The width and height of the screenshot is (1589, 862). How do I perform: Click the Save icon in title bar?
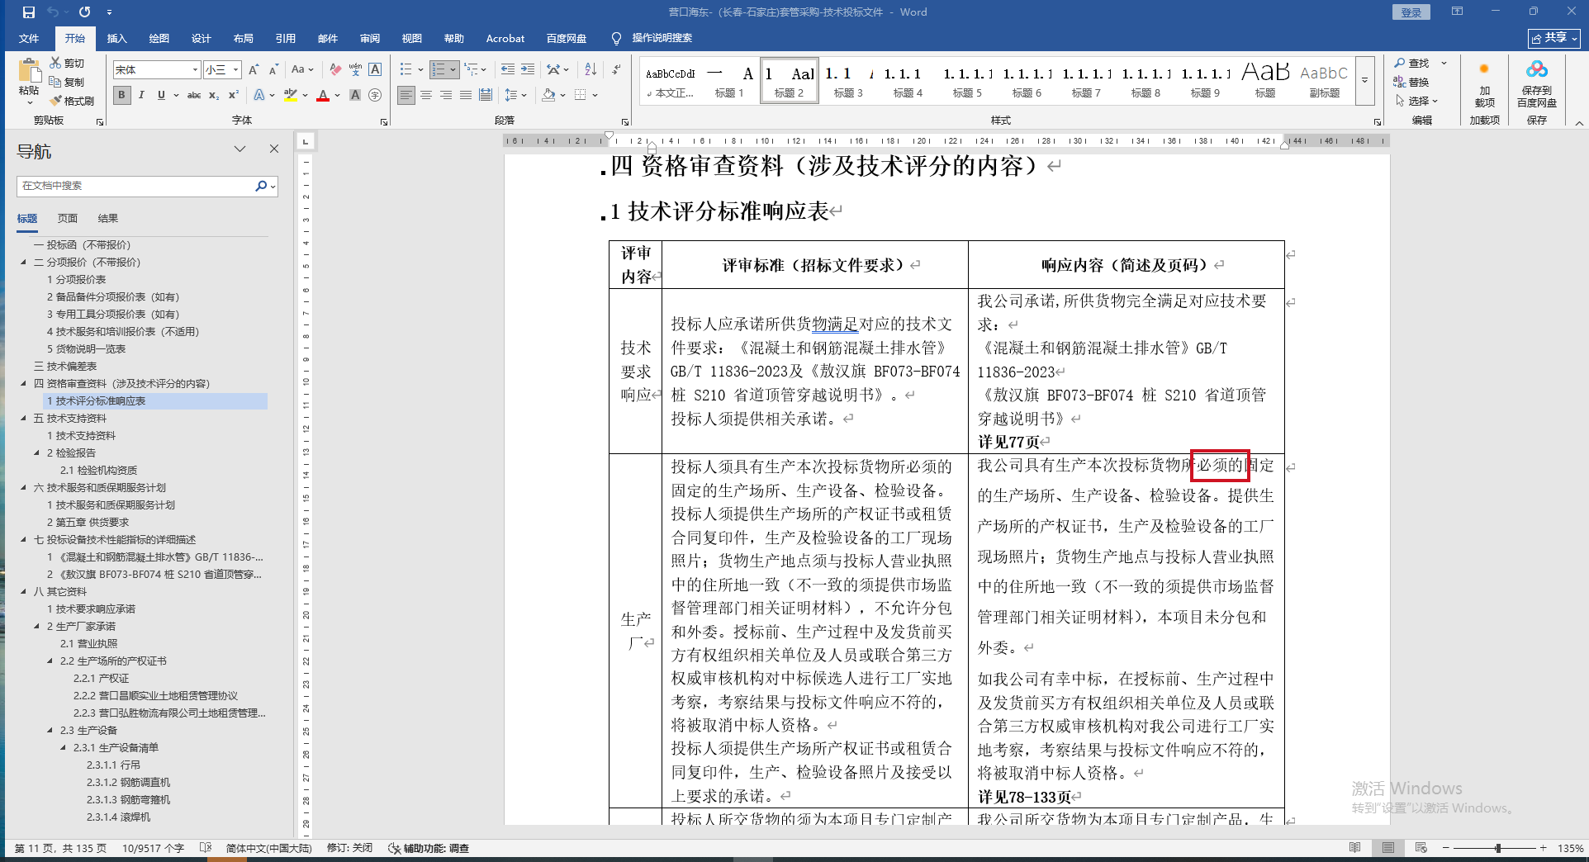[x=28, y=12]
